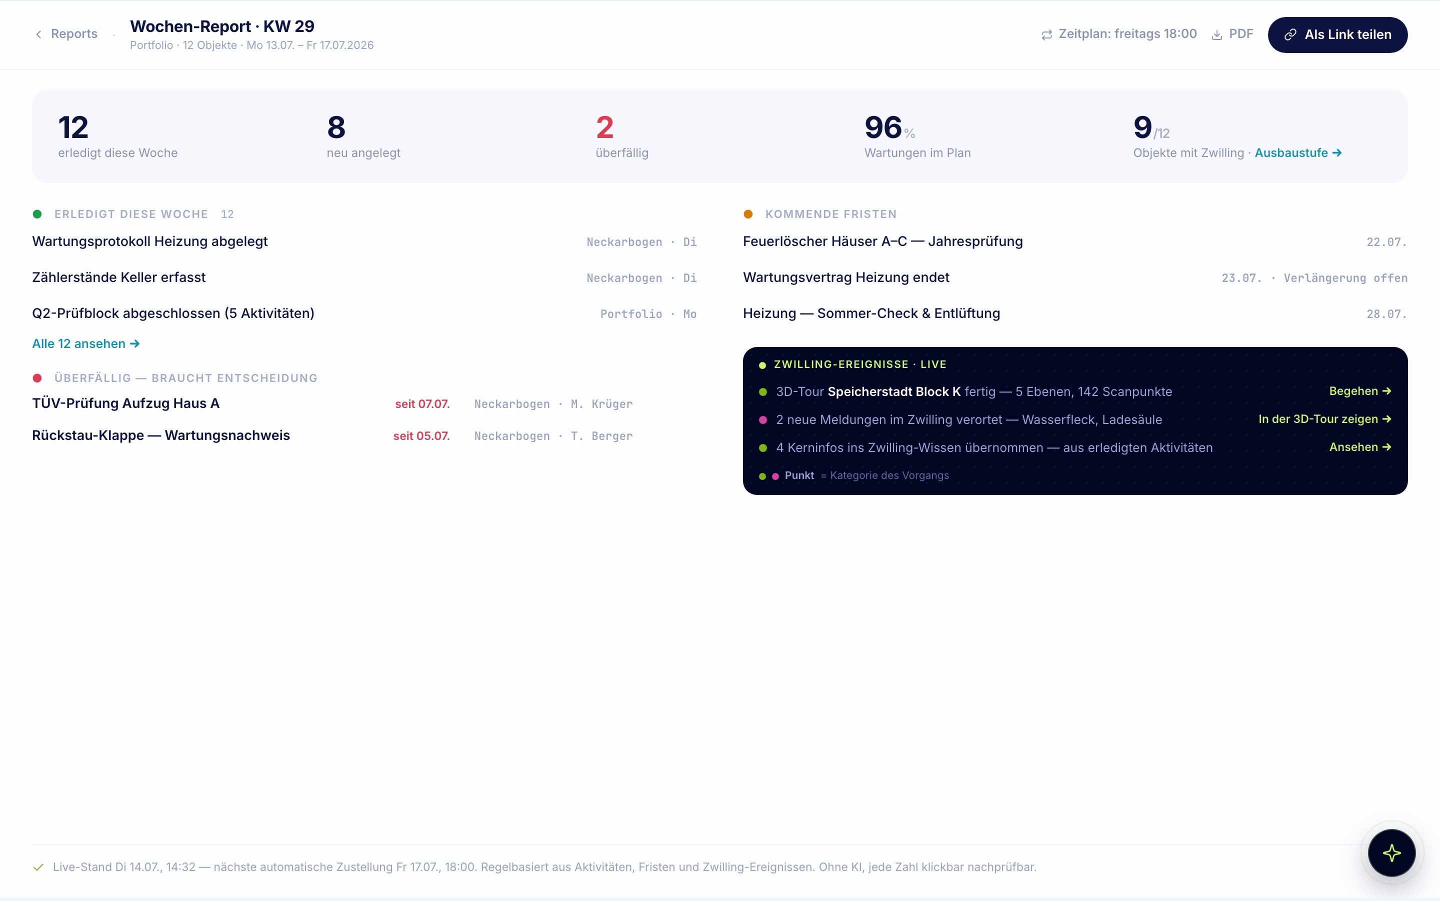Viewport: 1440px width, 901px height.
Task: Click the link icon in Als Link teilen
Action: click(x=1290, y=35)
